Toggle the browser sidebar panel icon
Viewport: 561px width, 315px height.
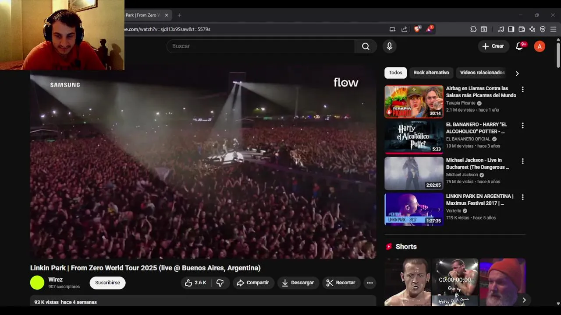click(511, 29)
